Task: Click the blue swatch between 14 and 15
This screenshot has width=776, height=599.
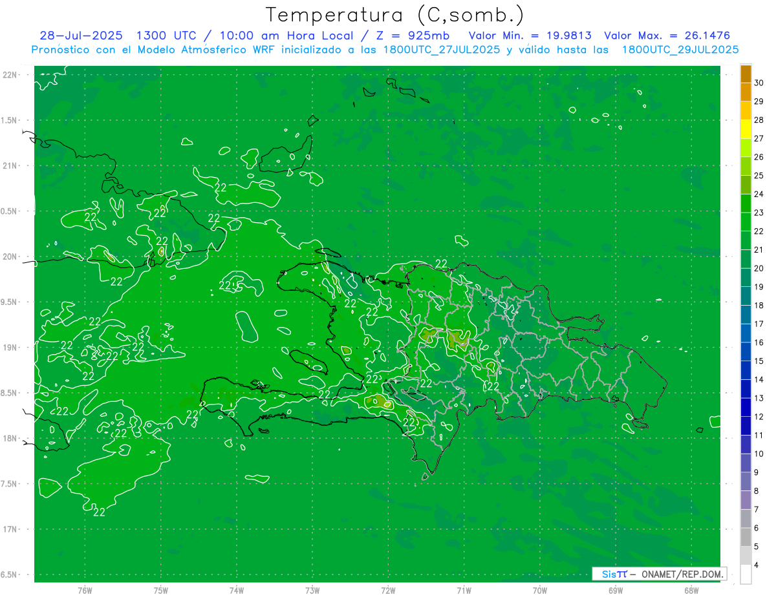Action: [x=746, y=370]
